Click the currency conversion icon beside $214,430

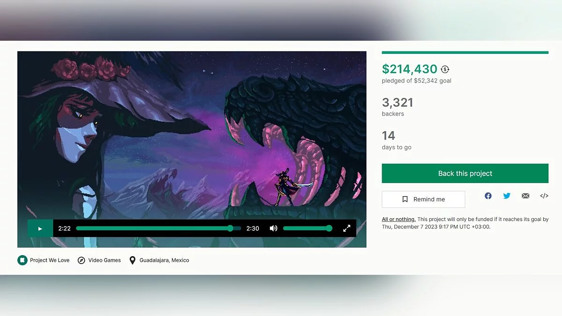pos(445,69)
